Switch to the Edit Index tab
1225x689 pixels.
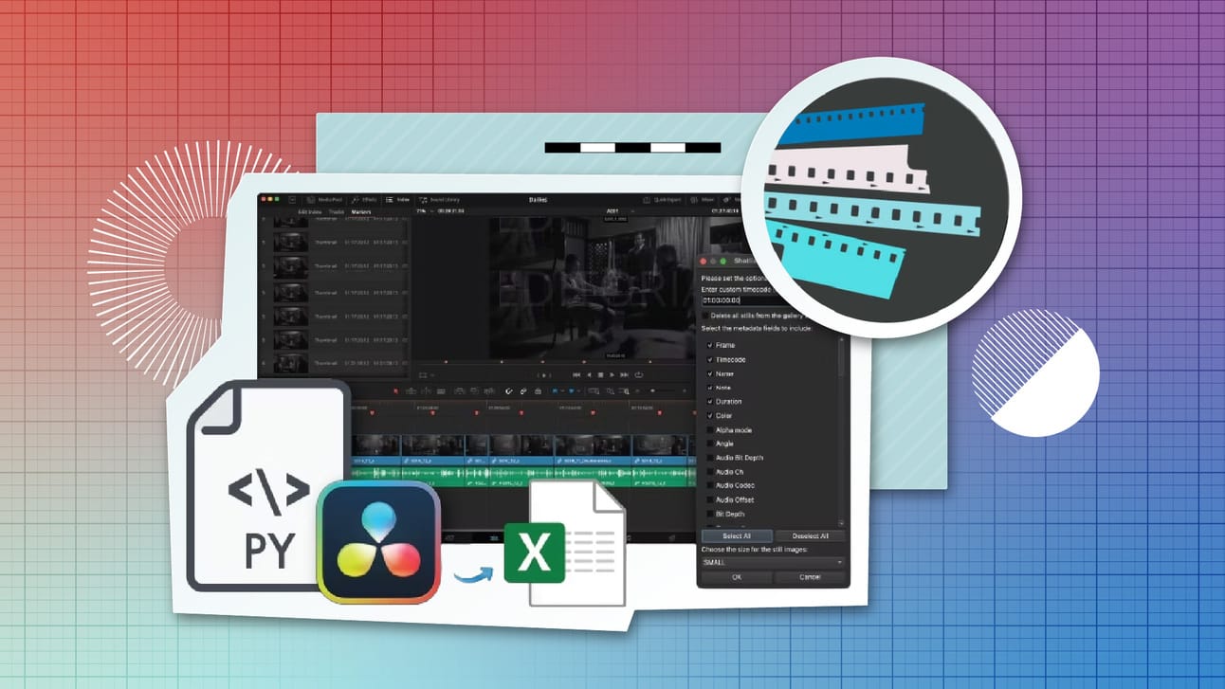(x=310, y=211)
